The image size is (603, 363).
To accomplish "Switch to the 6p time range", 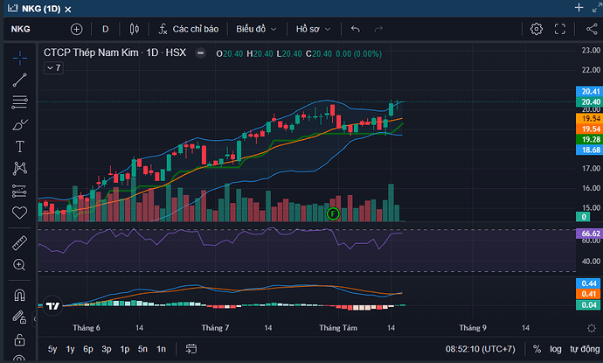I will click(88, 349).
